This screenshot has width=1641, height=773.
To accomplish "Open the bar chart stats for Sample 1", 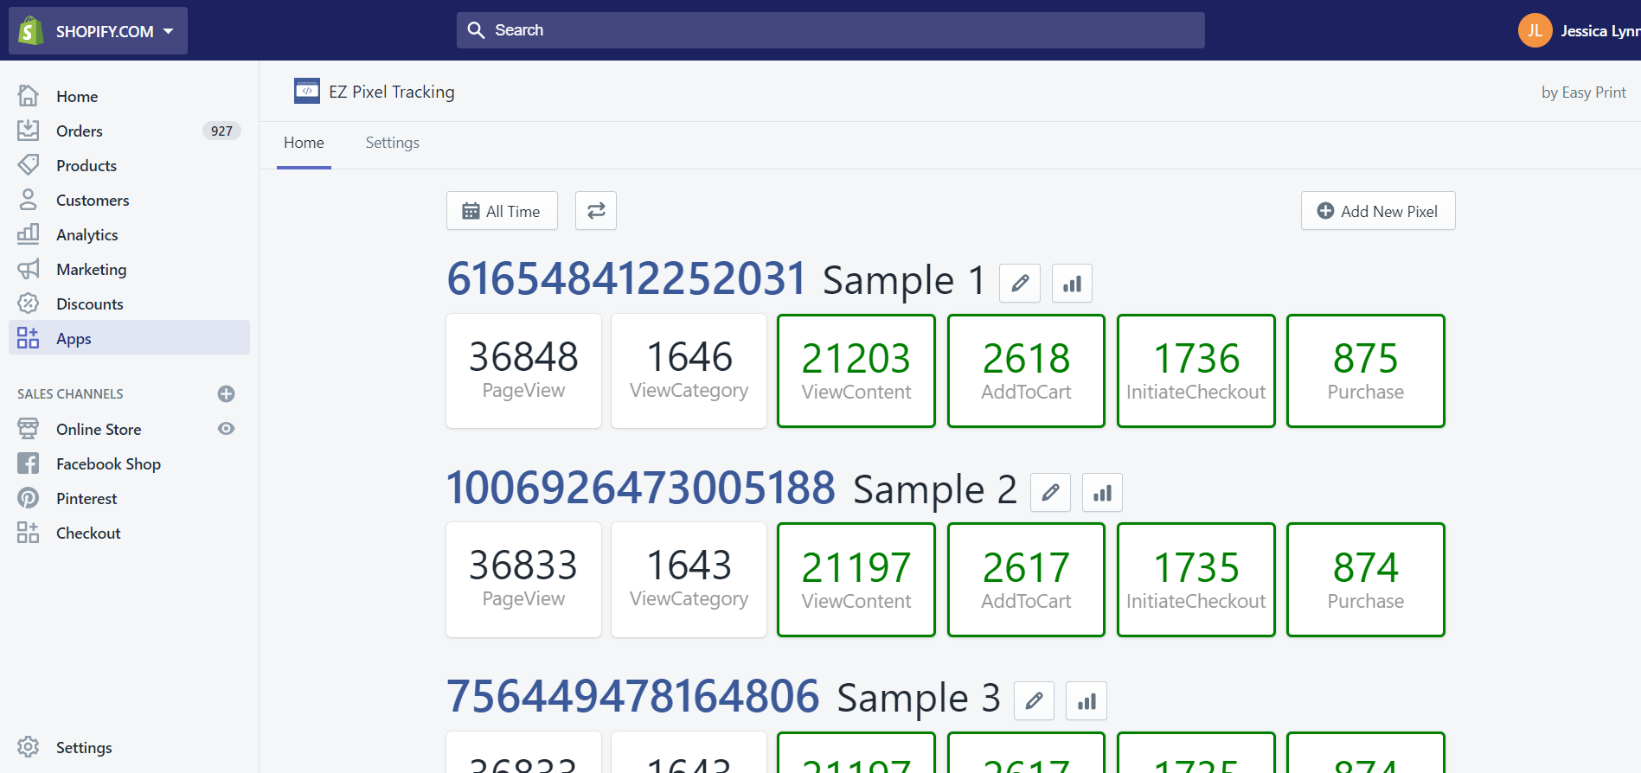I will point(1072,284).
